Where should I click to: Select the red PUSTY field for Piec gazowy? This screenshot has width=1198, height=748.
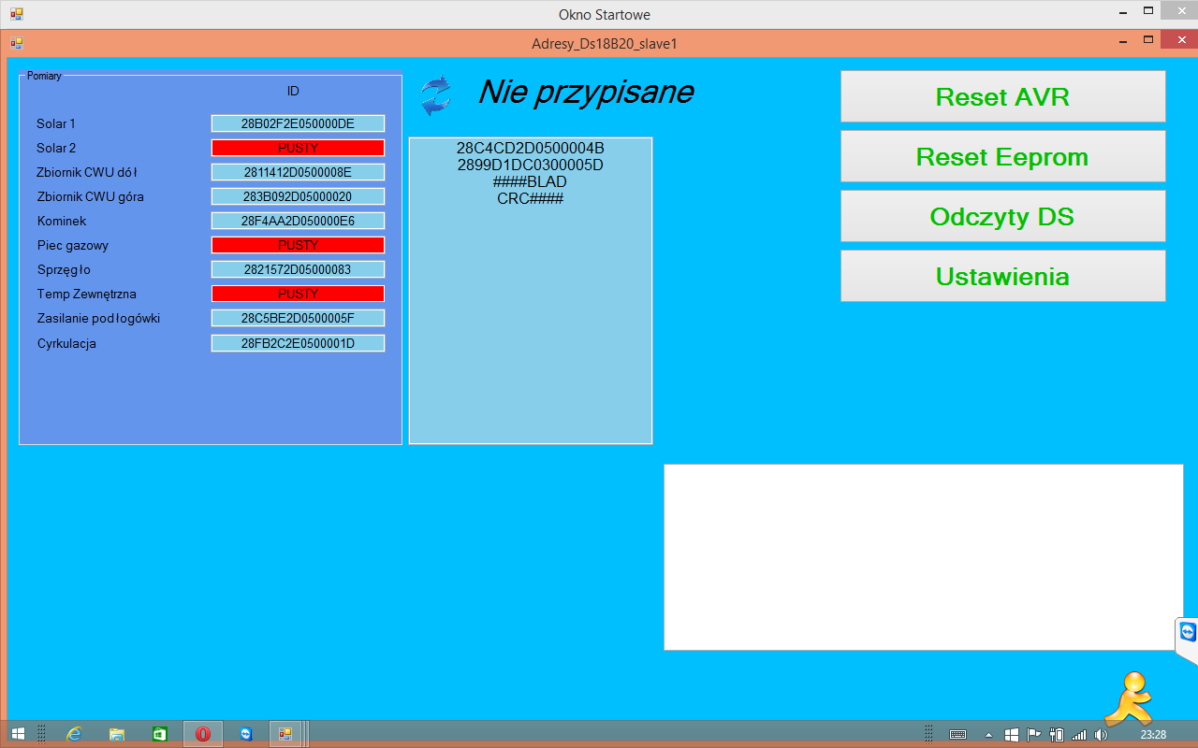298,245
